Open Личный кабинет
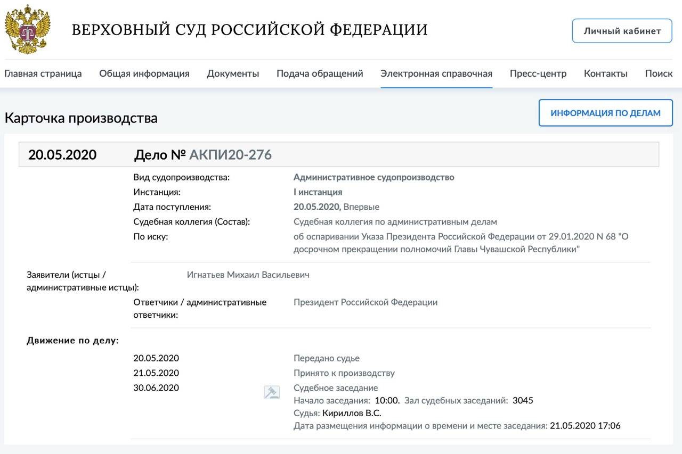Image resolution: width=682 pixels, height=454 pixels. 622,31
